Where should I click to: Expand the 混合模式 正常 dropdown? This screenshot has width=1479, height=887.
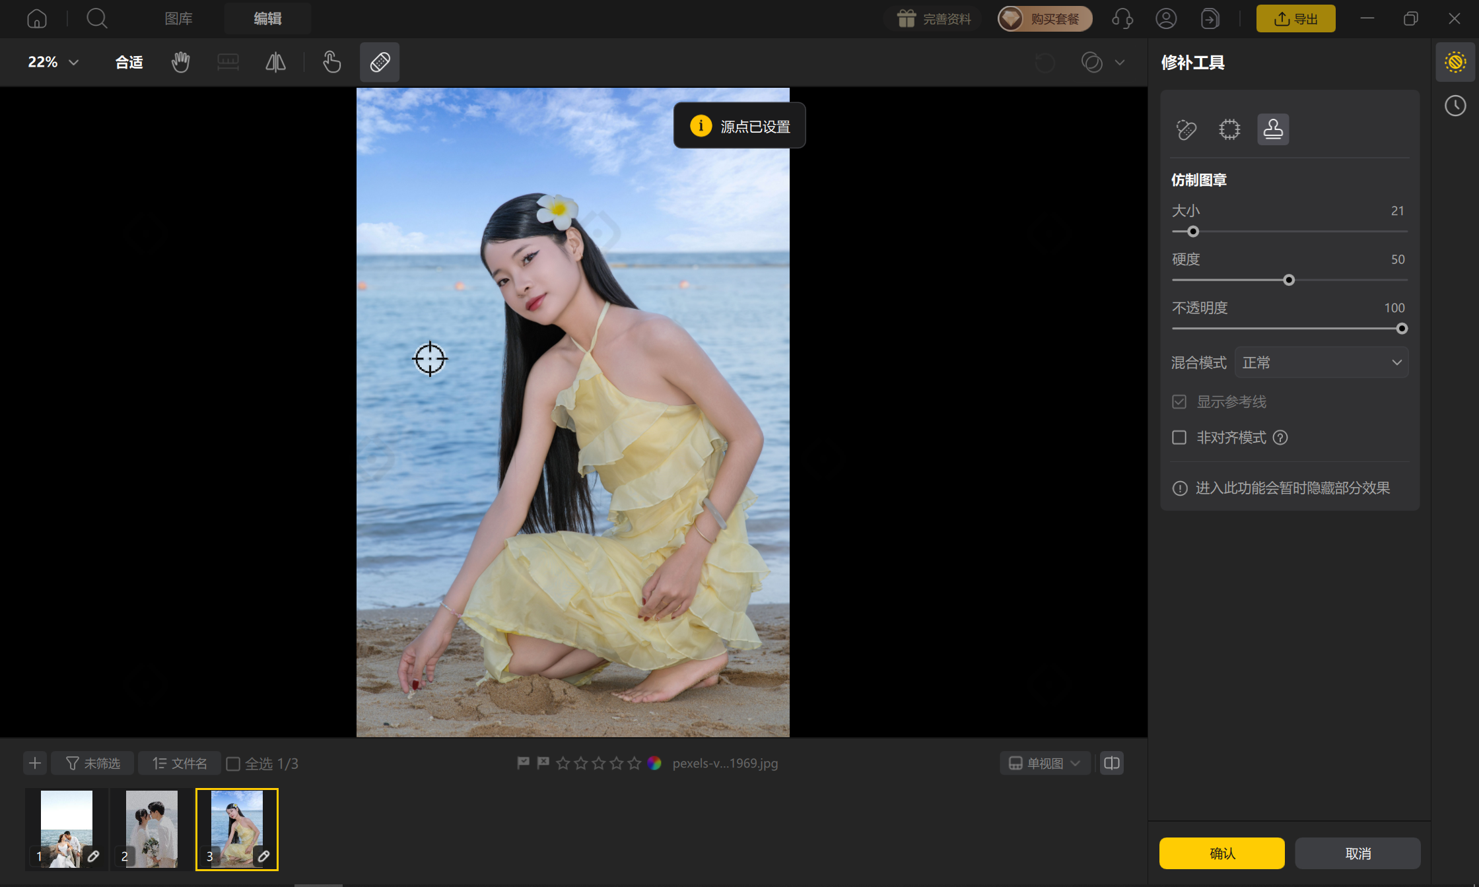tap(1321, 362)
